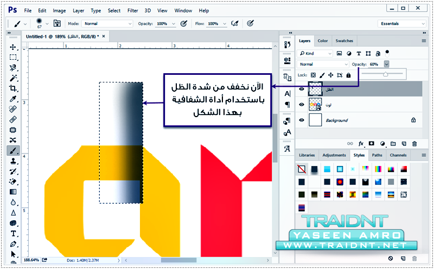Screen dimensions: 434x269
Task: Select the Move tool
Action: pos(12,47)
